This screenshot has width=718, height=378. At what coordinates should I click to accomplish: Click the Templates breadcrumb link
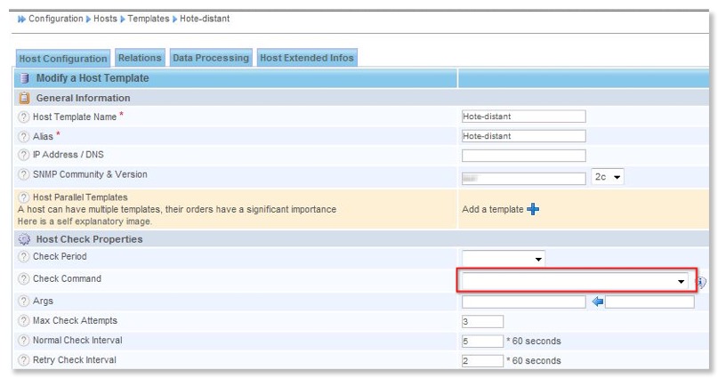[x=148, y=19]
